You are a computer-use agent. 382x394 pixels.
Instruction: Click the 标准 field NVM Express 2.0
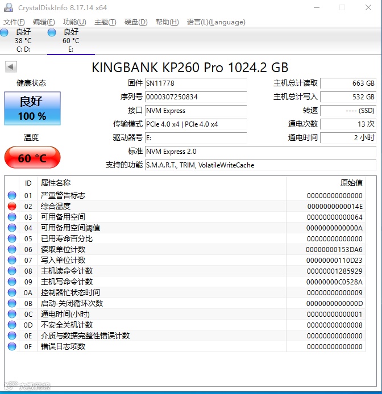pyautogui.click(x=261, y=152)
